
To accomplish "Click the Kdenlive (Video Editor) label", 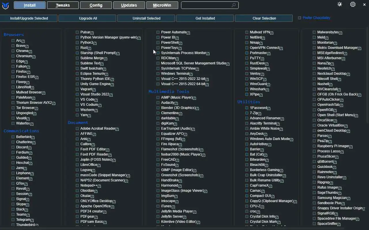I will 179,222.
